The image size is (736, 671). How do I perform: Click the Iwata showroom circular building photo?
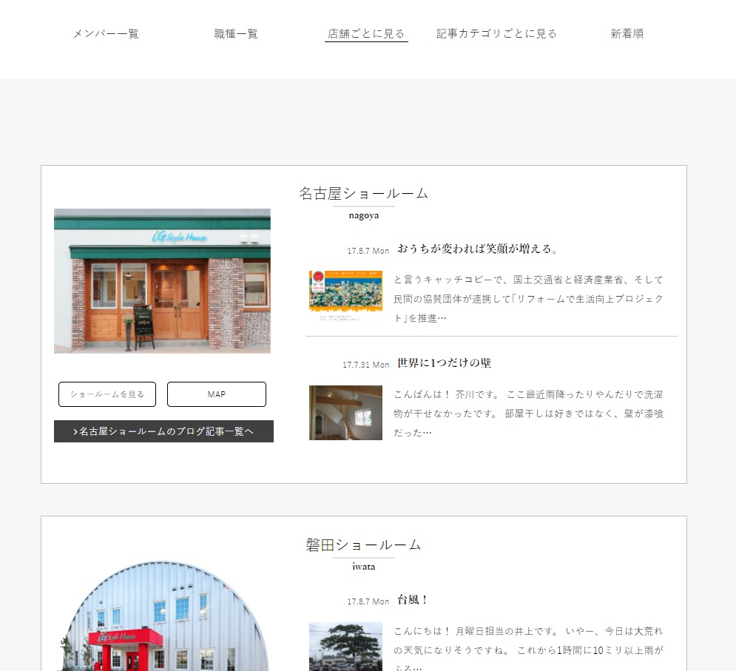pyautogui.click(x=162, y=621)
